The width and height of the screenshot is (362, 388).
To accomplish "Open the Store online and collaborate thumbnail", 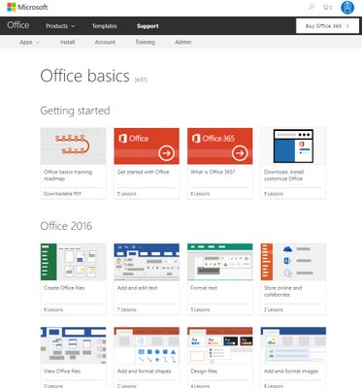I will 293,262.
